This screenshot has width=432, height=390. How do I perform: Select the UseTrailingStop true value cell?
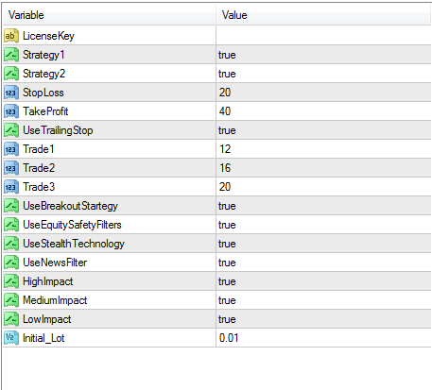point(323,130)
